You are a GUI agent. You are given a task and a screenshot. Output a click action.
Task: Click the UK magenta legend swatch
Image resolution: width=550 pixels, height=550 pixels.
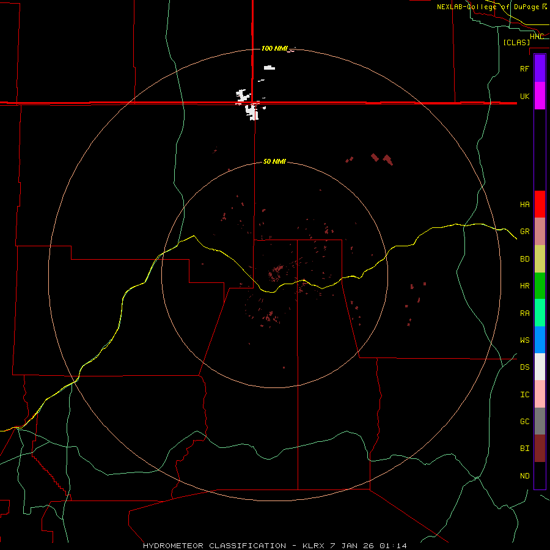pyautogui.click(x=540, y=96)
